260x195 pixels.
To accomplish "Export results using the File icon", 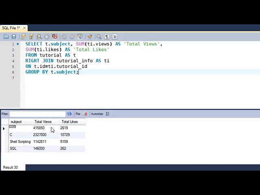I will click(x=85, y=114).
